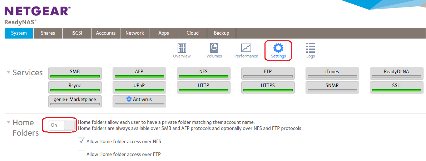Click the Services section heading
This screenshot has height=161, width=426.
(x=28, y=72)
